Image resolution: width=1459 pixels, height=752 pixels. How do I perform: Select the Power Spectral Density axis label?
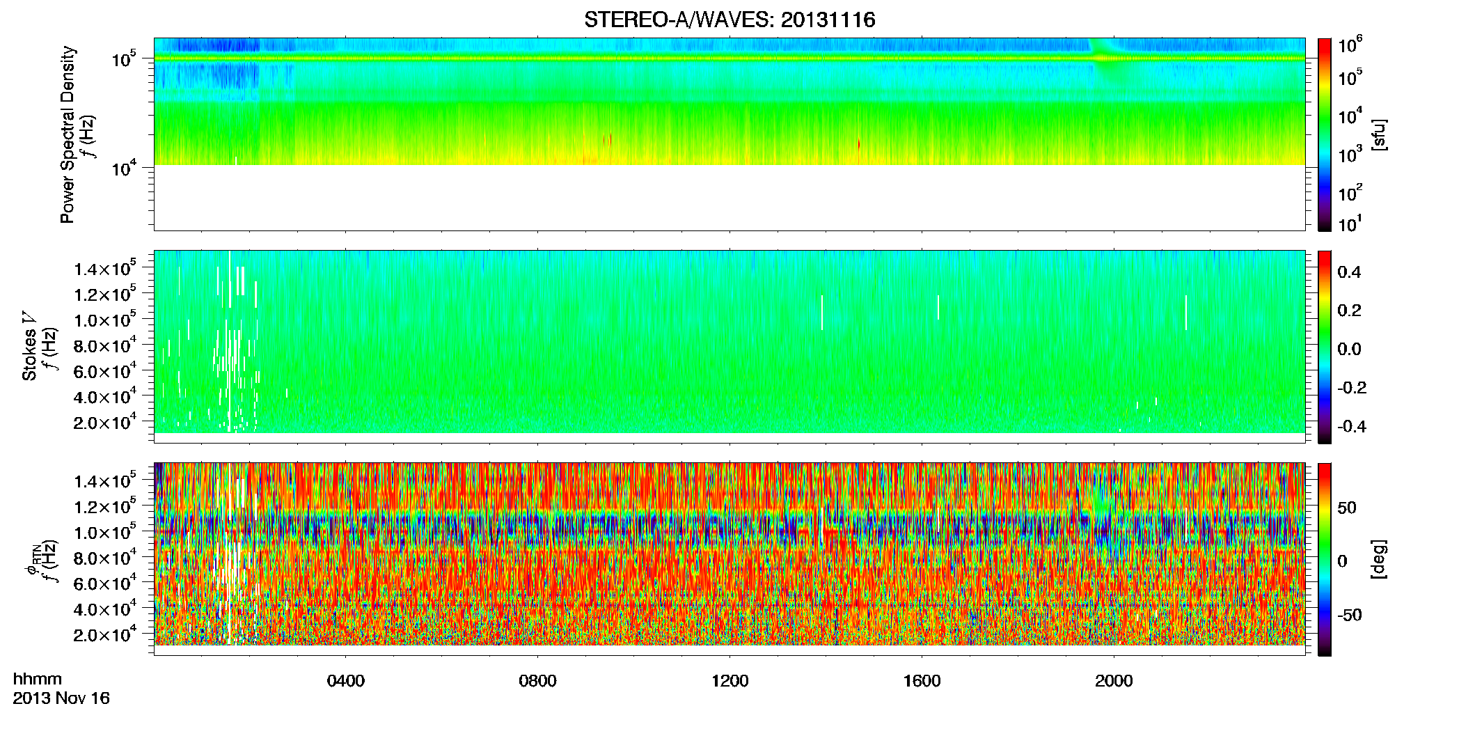pos(68,134)
